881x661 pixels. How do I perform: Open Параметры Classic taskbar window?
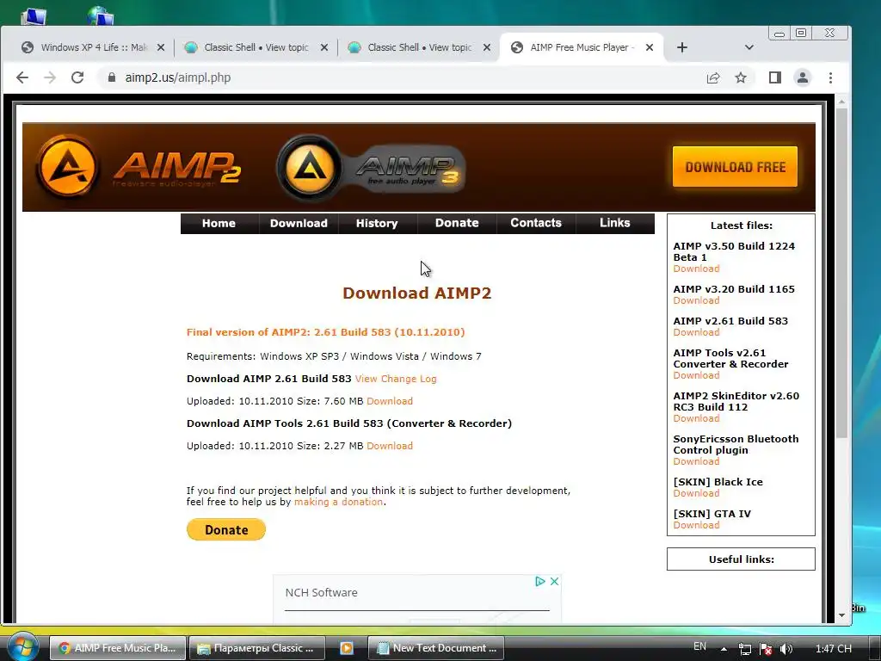click(x=256, y=648)
